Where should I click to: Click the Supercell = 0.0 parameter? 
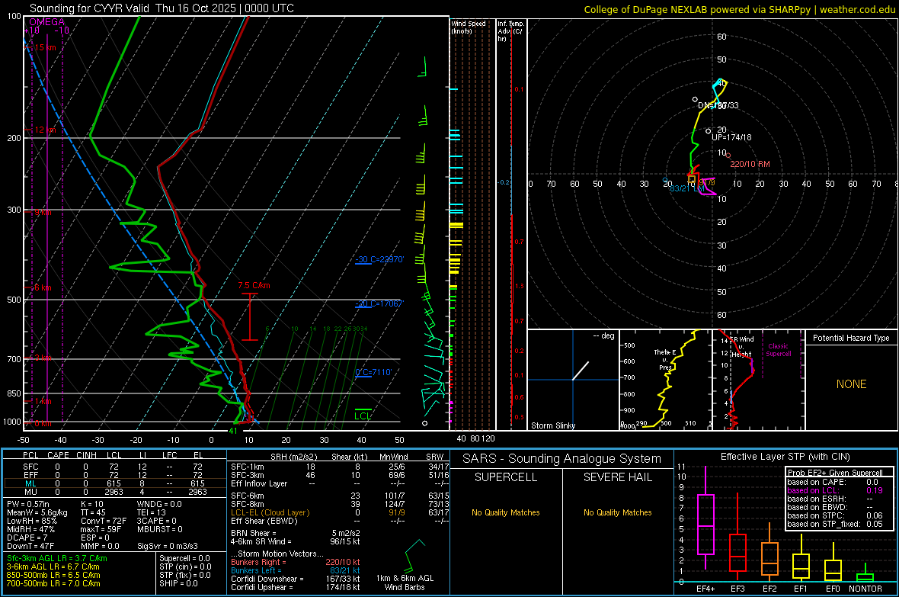(184, 559)
